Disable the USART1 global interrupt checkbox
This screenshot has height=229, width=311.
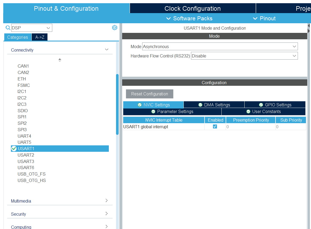click(x=215, y=127)
